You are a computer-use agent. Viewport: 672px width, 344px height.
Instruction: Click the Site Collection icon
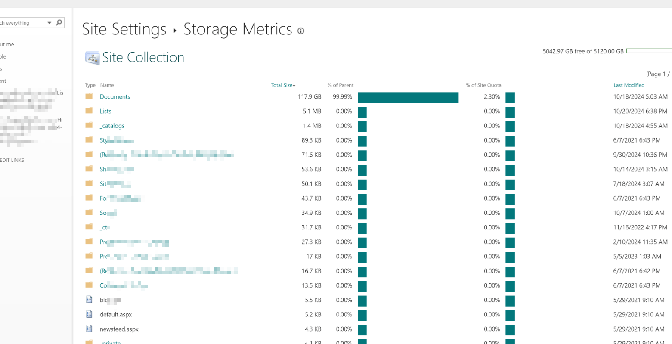92,58
